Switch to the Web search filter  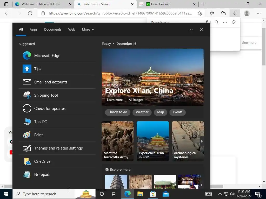coord(72,30)
